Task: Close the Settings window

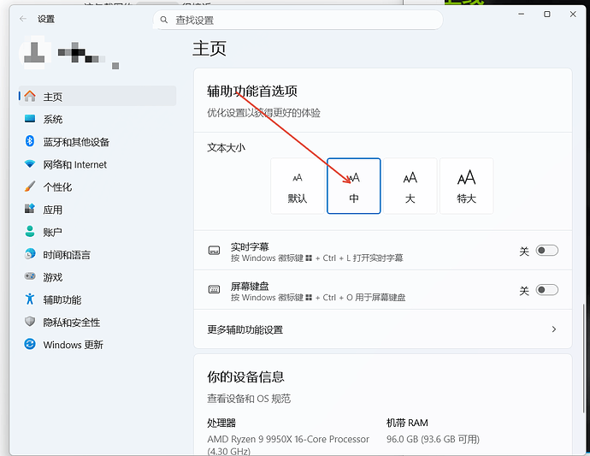Action: click(x=573, y=15)
